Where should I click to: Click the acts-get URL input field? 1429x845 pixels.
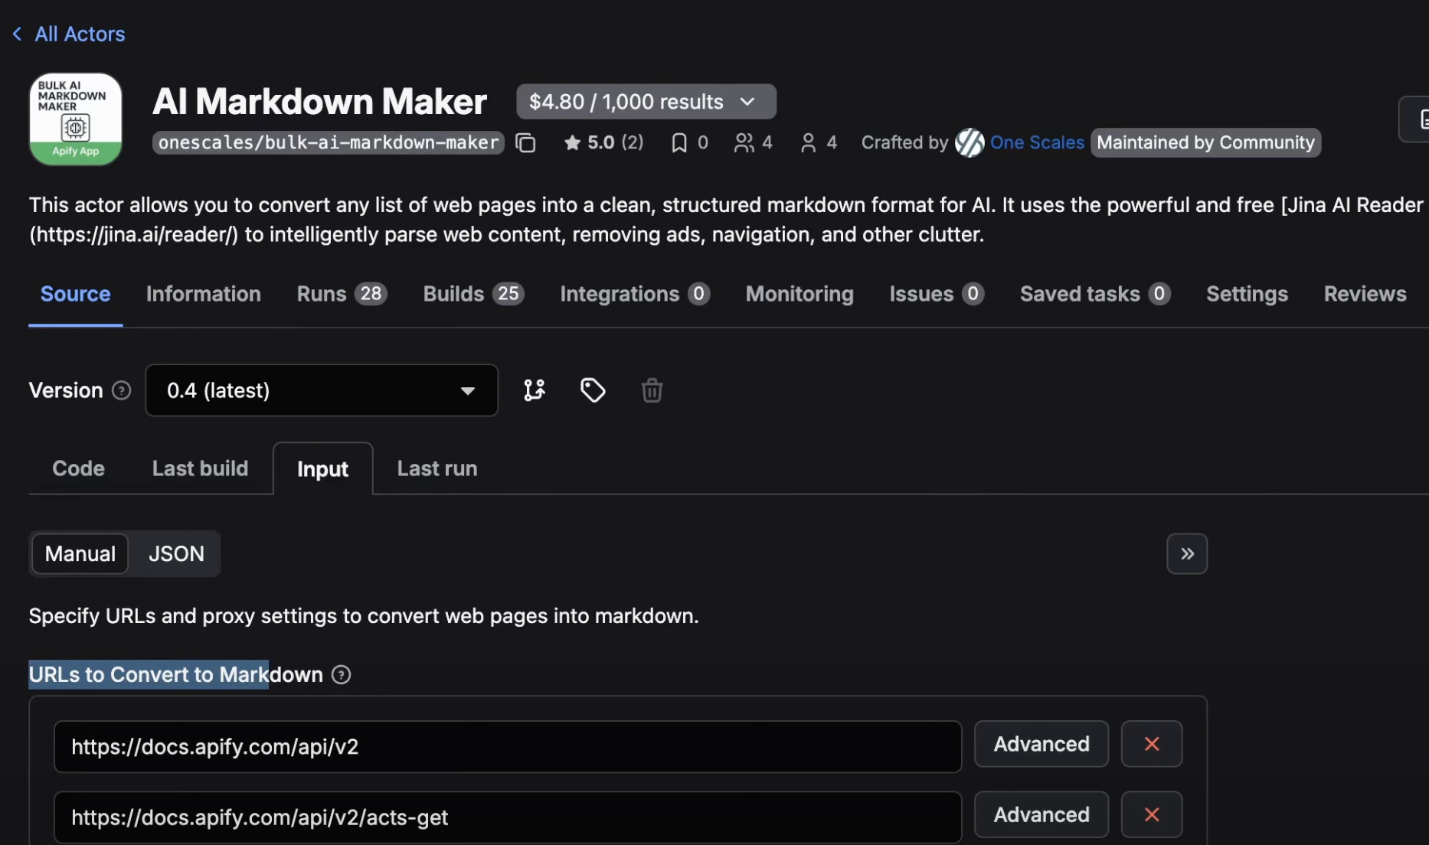(507, 817)
